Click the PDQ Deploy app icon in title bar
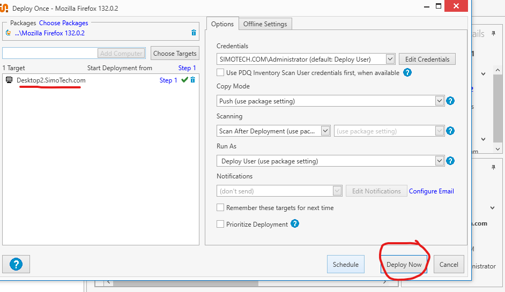This screenshot has height=292, width=505. click(4, 8)
